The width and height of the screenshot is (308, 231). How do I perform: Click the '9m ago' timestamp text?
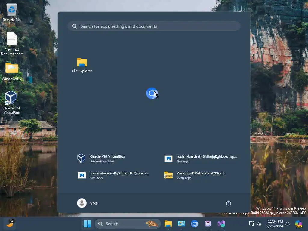96,178
